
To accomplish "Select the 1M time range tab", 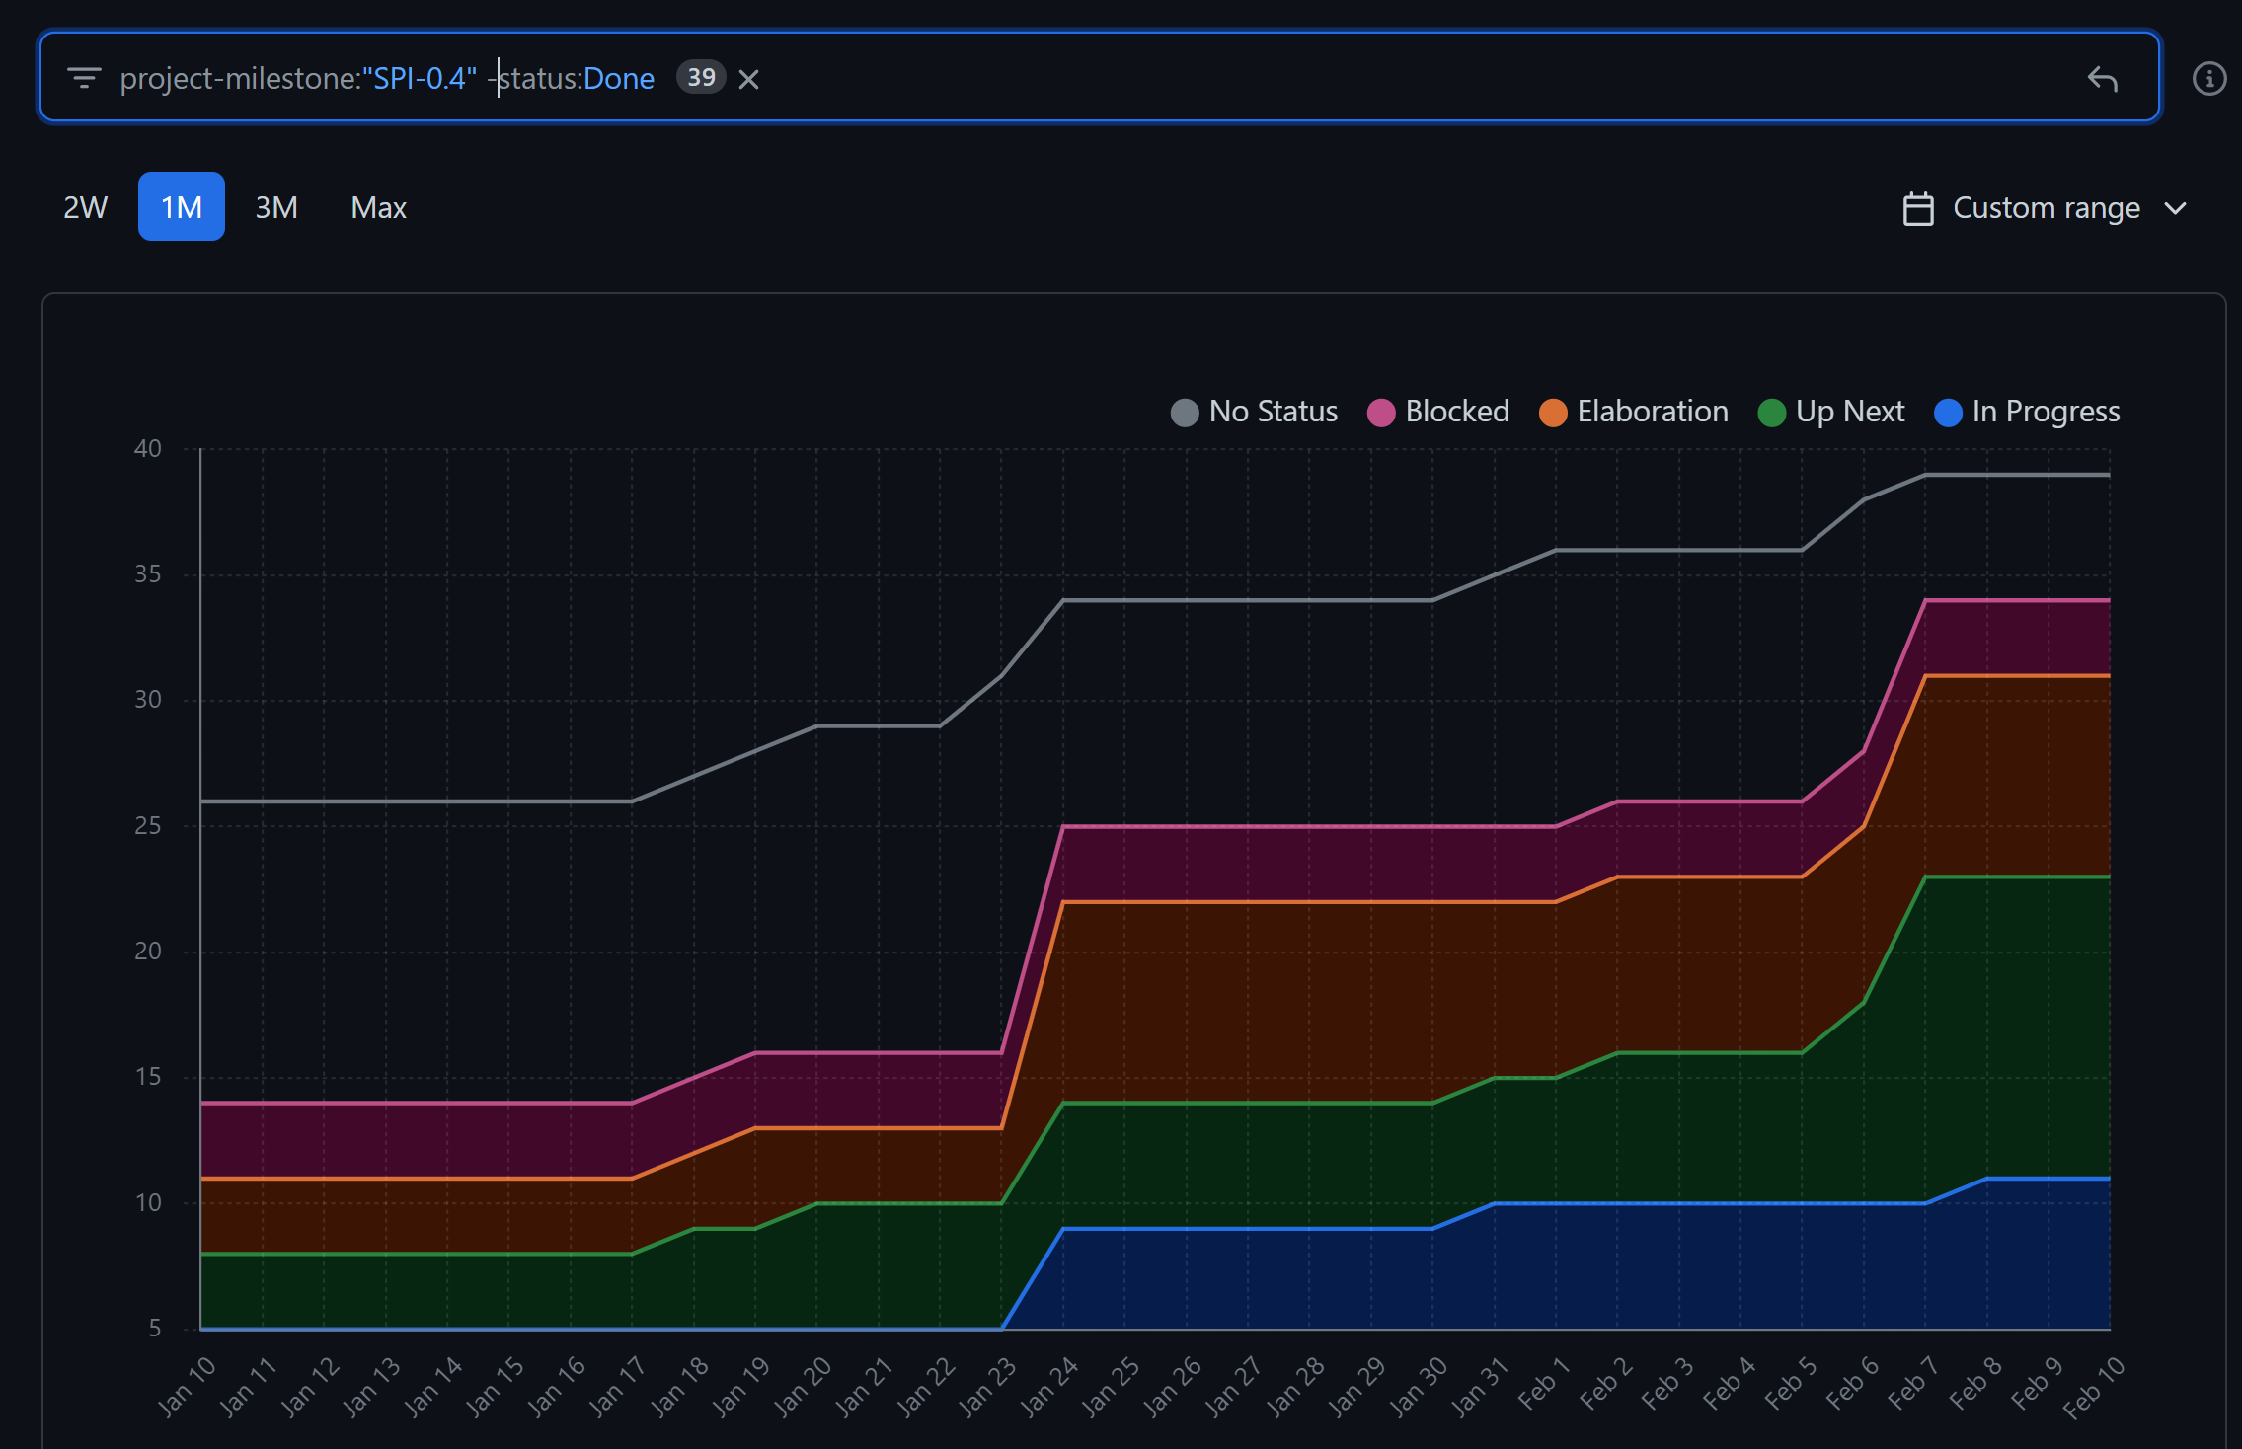I will [x=182, y=207].
